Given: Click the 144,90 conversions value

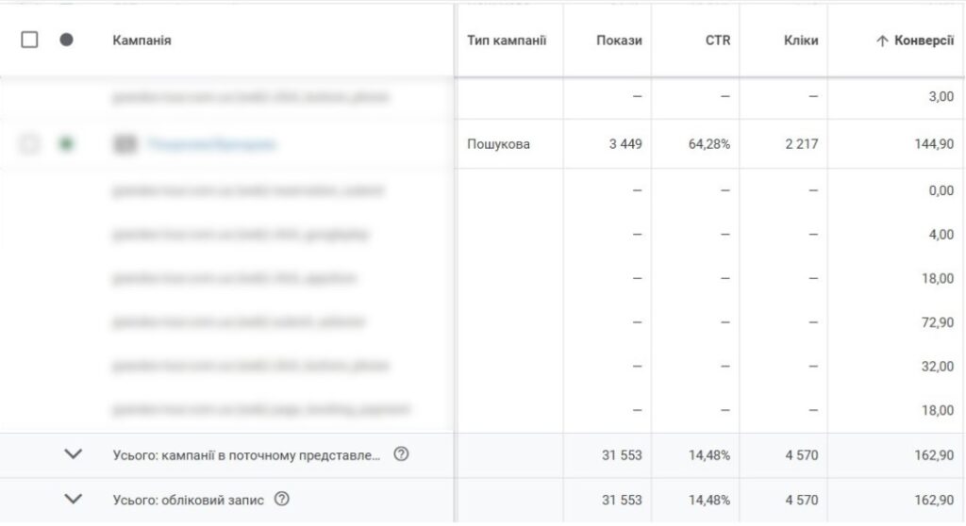Looking at the screenshot, I should (x=934, y=144).
